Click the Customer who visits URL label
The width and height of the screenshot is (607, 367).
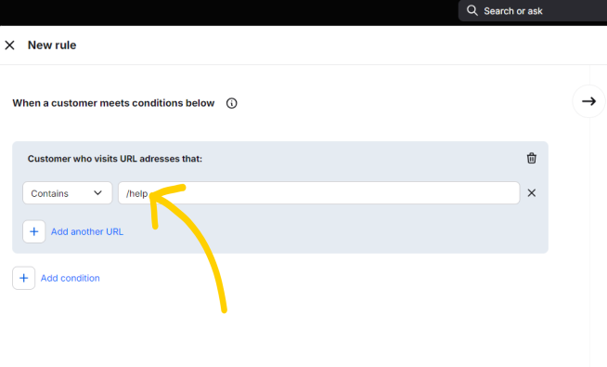tap(115, 159)
